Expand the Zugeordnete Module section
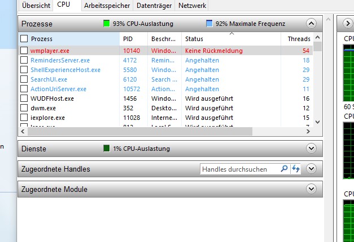This screenshot has width=354, height=242. pyautogui.click(x=311, y=189)
